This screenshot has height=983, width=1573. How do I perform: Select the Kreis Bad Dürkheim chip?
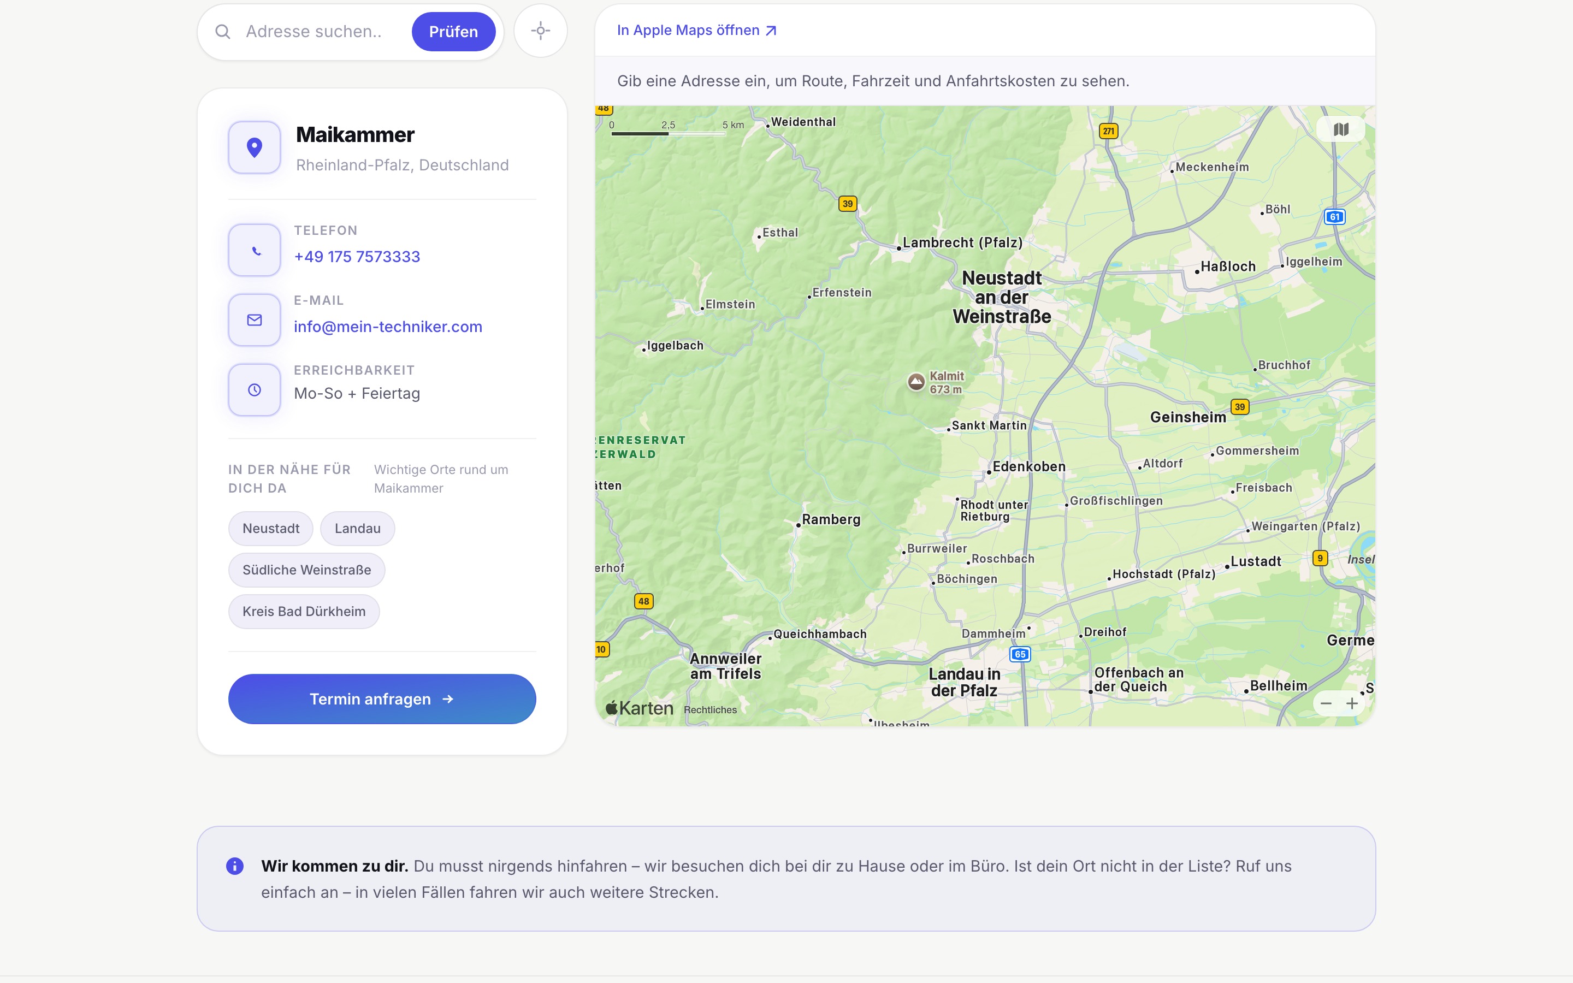(x=304, y=611)
